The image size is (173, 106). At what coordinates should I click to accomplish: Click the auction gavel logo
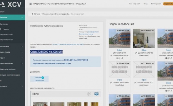2,4
